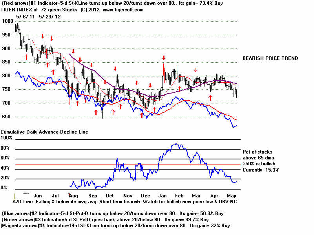Click the 1000 price axis label
Image resolution: width=314 pixels, height=235 pixels.
tap(7, 21)
